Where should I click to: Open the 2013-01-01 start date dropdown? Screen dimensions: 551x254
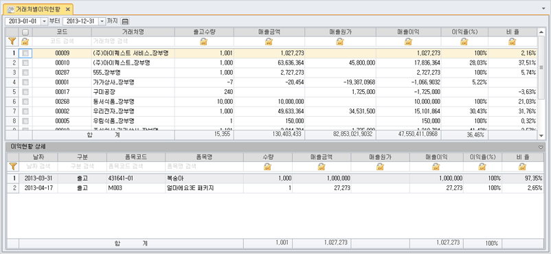44,21
